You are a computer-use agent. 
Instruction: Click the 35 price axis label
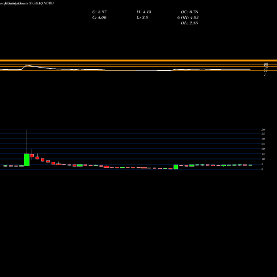click(x=263, y=134)
